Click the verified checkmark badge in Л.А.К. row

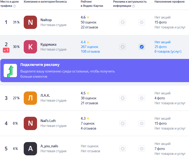(x=142, y=98)
